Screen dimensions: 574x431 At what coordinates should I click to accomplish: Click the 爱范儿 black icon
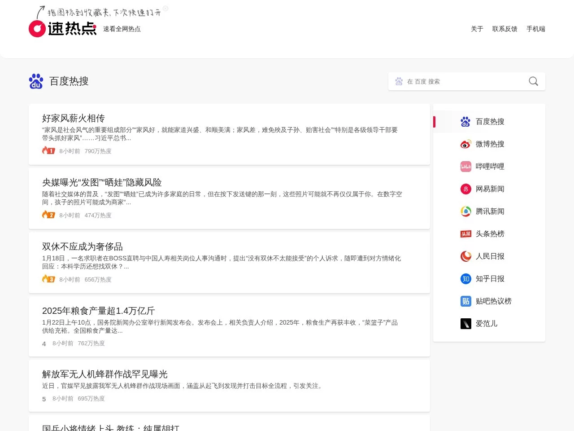(465, 324)
